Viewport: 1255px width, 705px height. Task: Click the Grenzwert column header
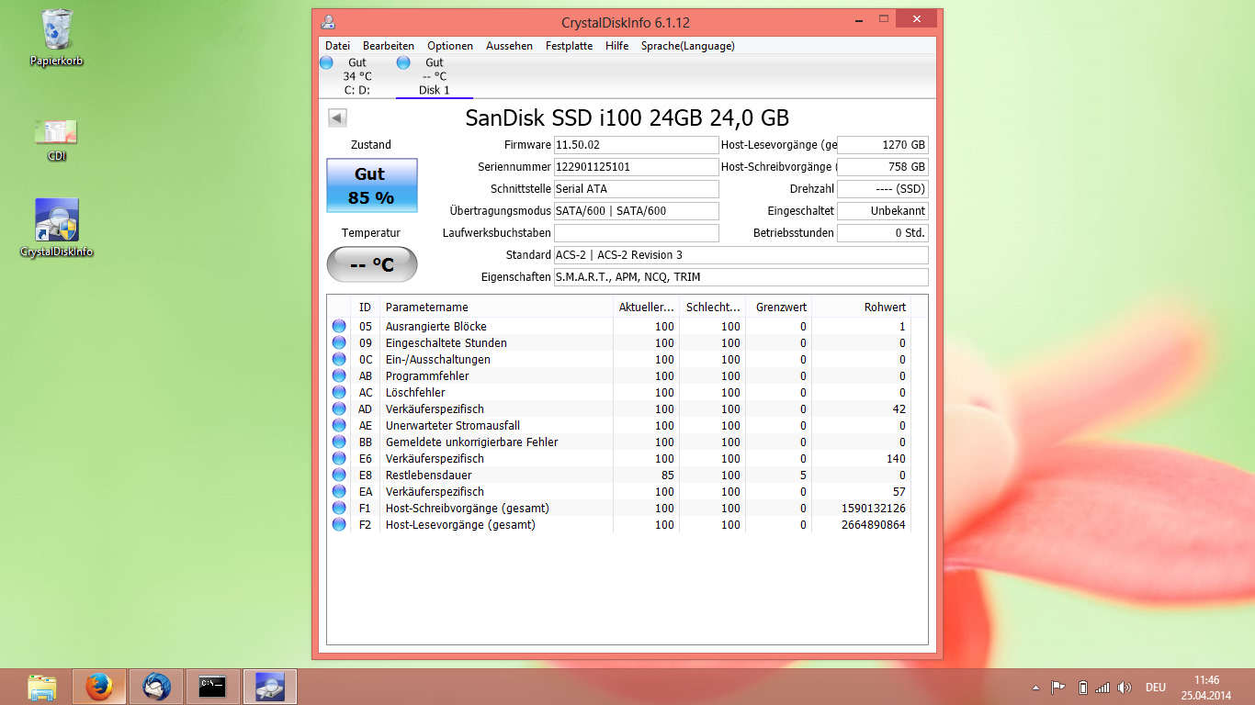click(x=779, y=308)
